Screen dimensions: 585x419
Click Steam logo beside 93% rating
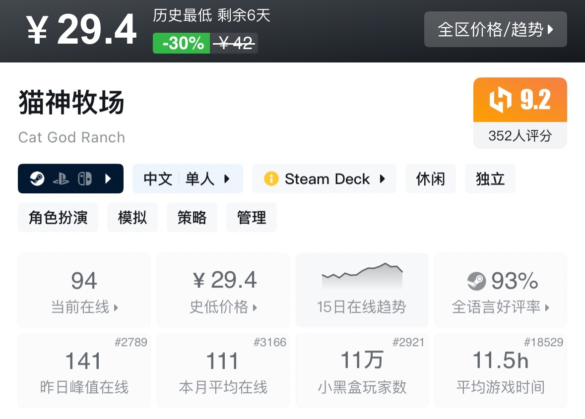point(476,282)
